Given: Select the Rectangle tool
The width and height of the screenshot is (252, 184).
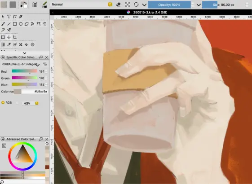Looking at the screenshot, I should (x=15, y=24).
